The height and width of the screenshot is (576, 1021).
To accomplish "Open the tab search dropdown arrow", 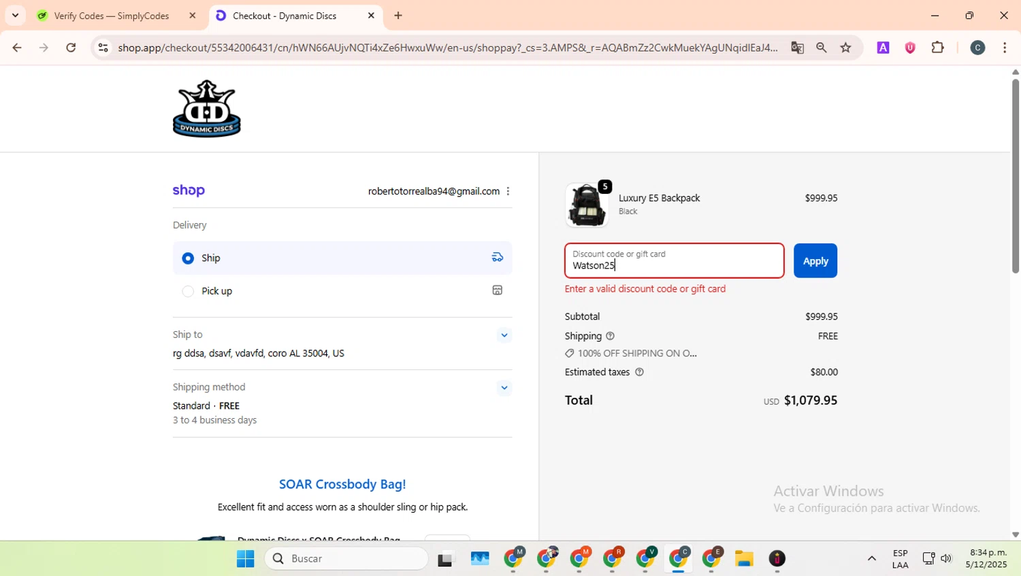I will 15,16.
